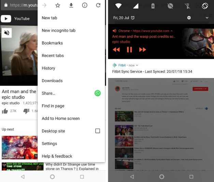Tap the dimmed red Subscribe button
The width and height of the screenshot is (214, 182).
[200, 89]
